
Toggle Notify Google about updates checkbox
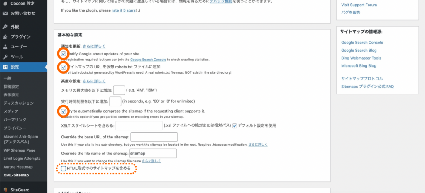[63, 54]
